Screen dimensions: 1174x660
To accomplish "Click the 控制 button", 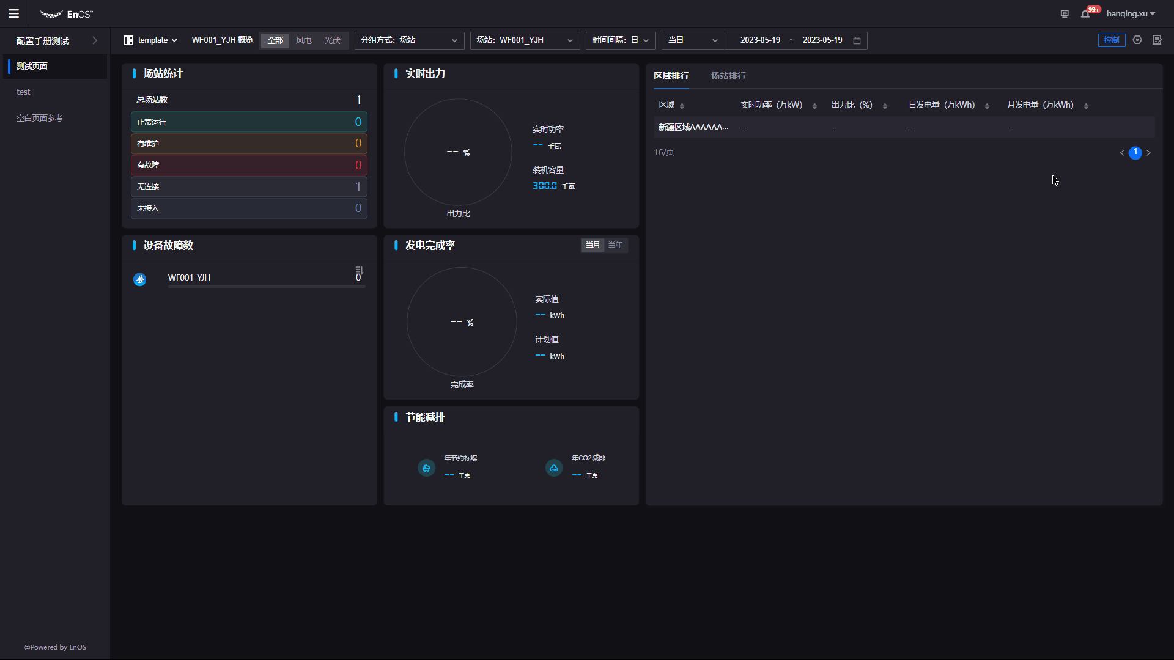I will [x=1111, y=40].
